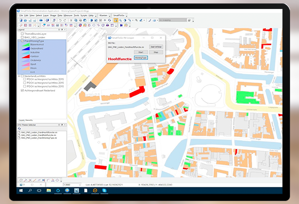This screenshot has width=299, height=204.
Task: Uncheck Achtergrondkaart Nederland layer checkbox
Action: [22, 91]
